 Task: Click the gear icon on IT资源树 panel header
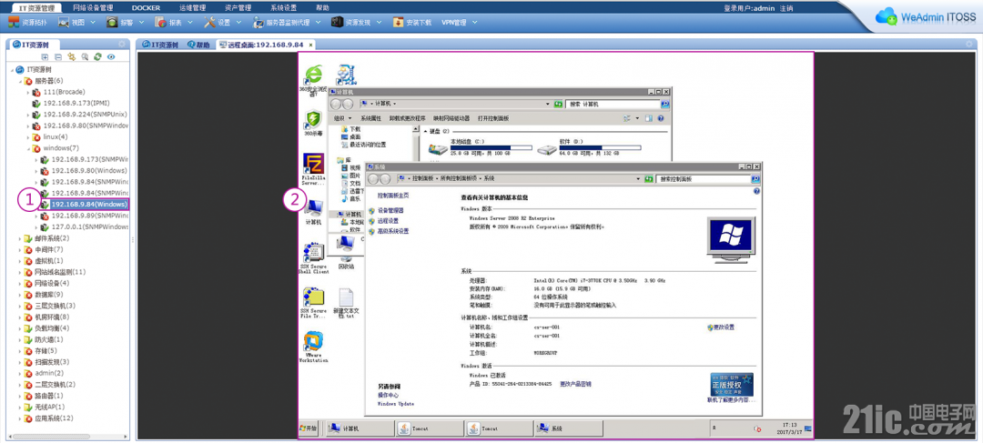(121, 45)
